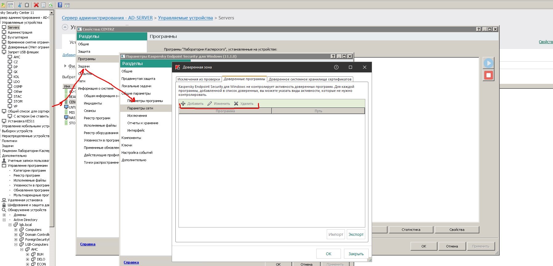Click the help button in CENTRZ properties title bar

[478, 29]
